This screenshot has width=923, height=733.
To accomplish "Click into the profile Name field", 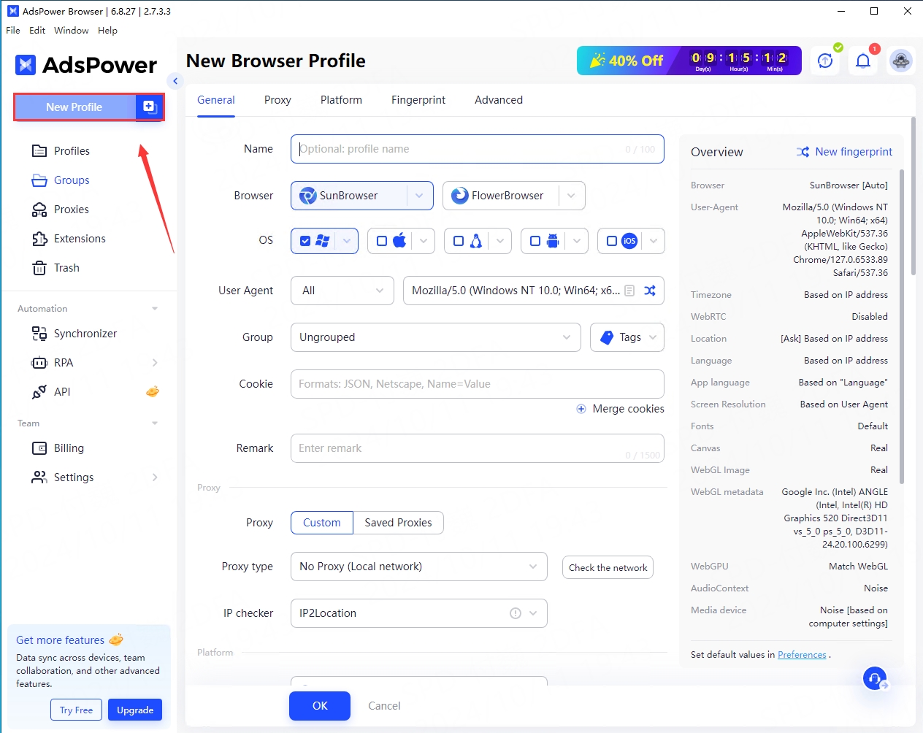I will tap(460, 149).
